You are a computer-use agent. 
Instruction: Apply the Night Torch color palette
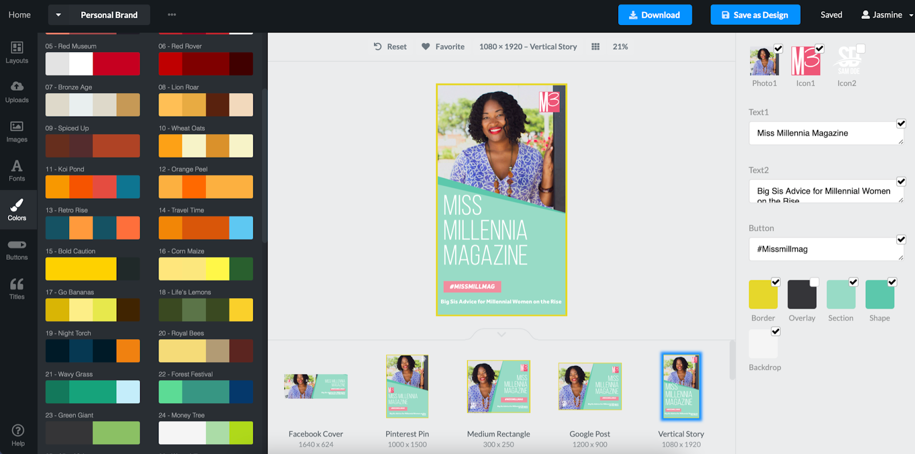pos(93,351)
